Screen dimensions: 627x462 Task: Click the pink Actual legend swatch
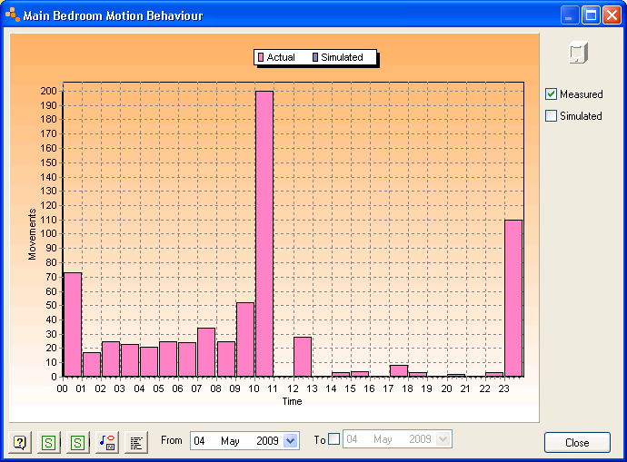pyautogui.click(x=261, y=57)
